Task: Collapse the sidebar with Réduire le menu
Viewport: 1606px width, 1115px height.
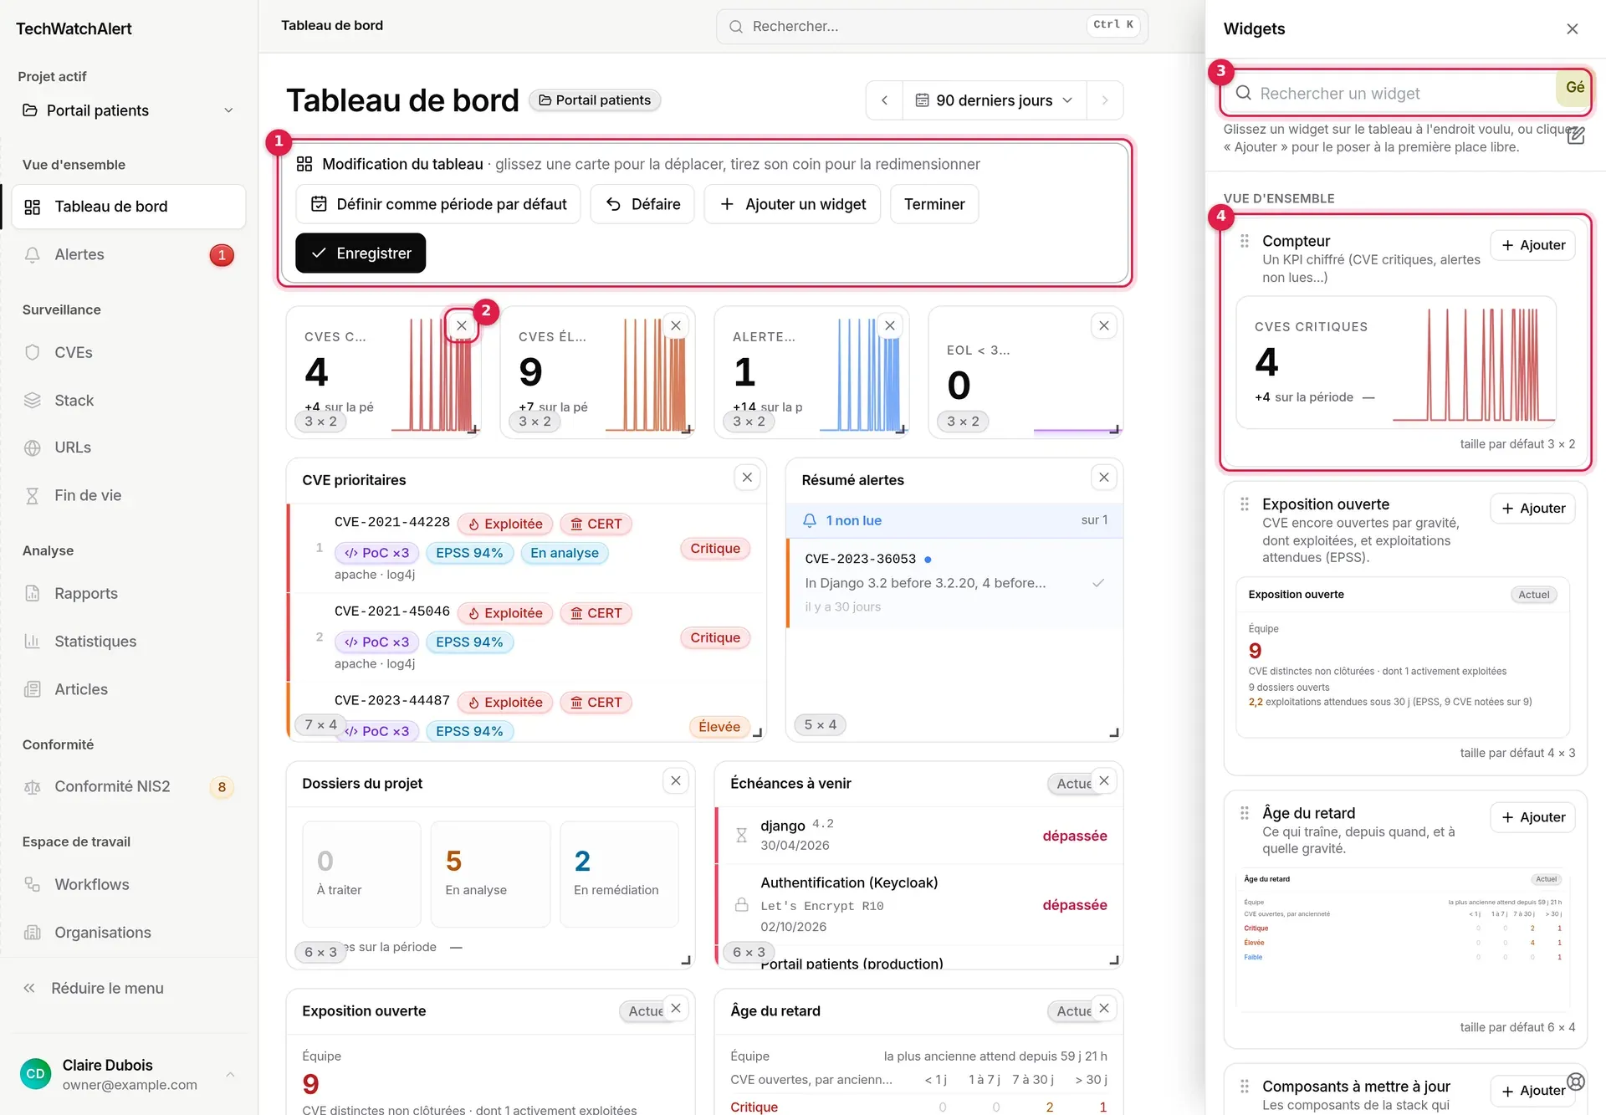Action: [128, 988]
